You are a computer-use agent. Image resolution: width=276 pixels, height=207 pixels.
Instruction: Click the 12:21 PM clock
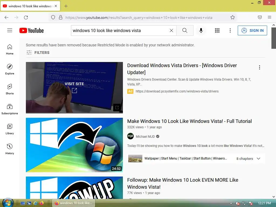tap(264, 203)
